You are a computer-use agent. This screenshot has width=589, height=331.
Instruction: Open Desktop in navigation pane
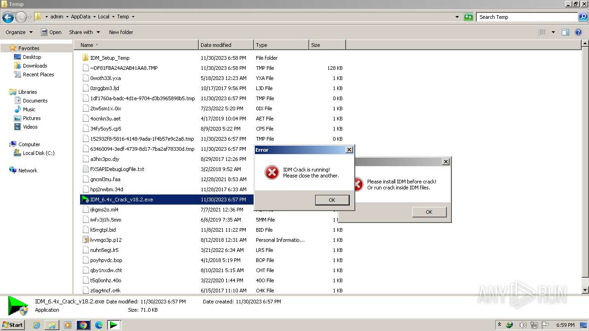point(32,57)
